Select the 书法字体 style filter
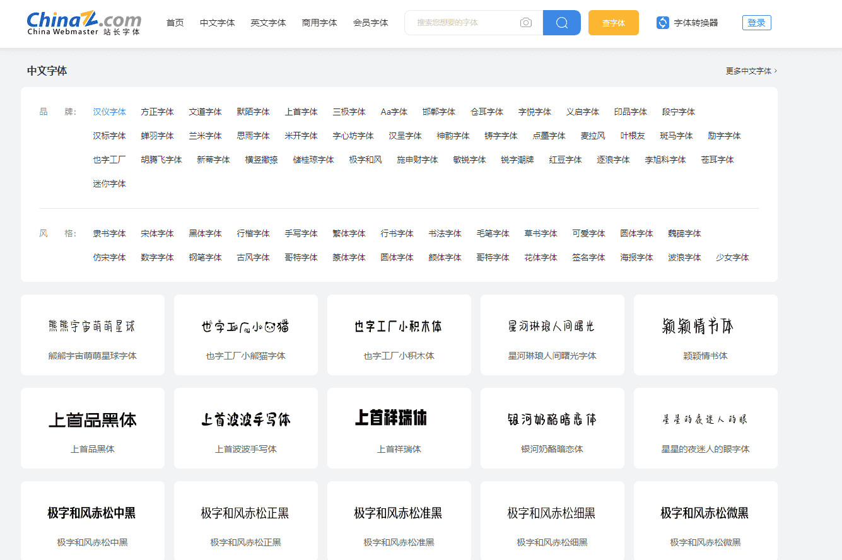842x560 pixels. (445, 233)
